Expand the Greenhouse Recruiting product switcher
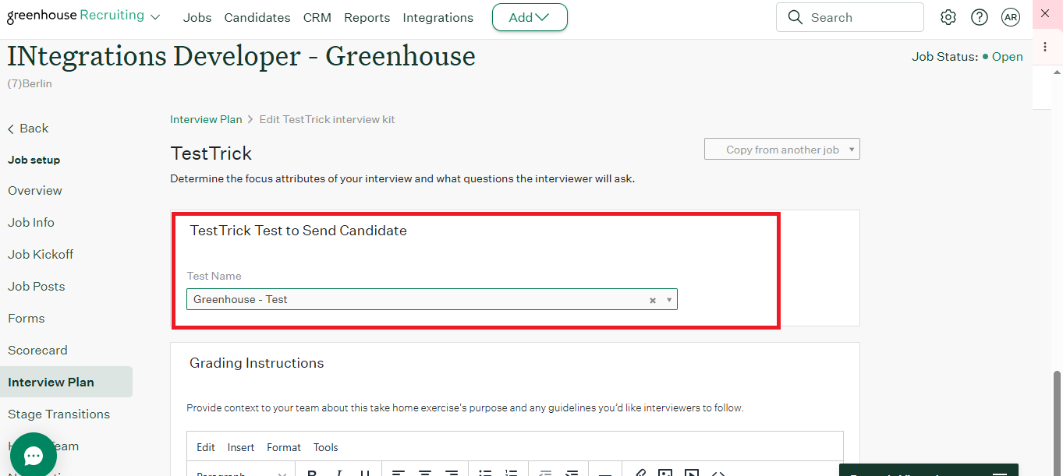The width and height of the screenshot is (1063, 476). tap(155, 17)
